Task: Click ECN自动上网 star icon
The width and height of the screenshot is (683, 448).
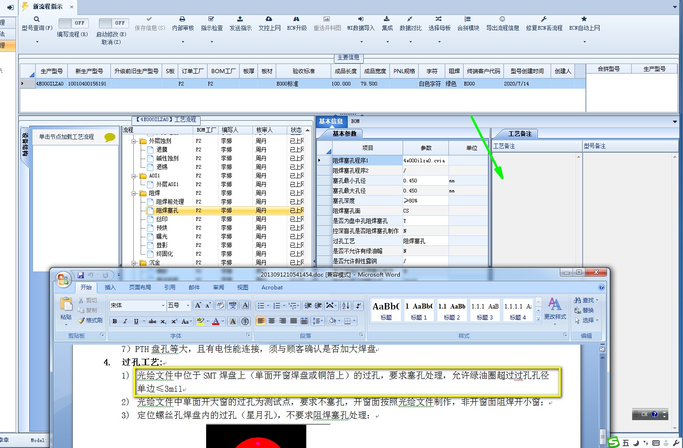Action: click(584, 19)
